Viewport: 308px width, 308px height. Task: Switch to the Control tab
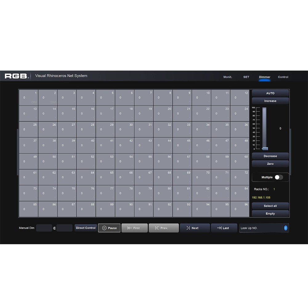click(x=283, y=77)
